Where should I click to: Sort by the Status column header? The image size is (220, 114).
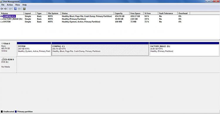coord(87,13)
